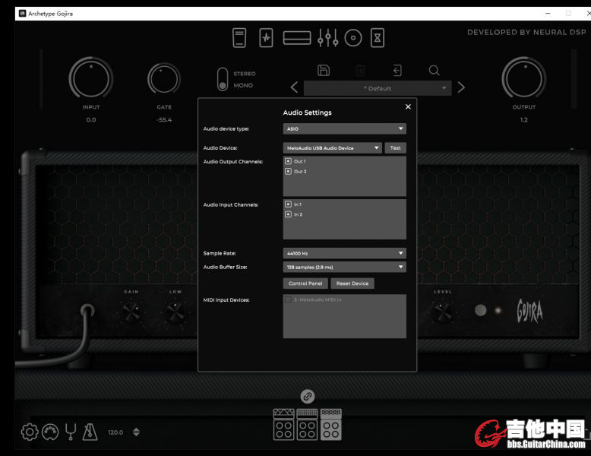Open the Audio device type dropdown
The image size is (591, 456).
(x=344, y=129)
